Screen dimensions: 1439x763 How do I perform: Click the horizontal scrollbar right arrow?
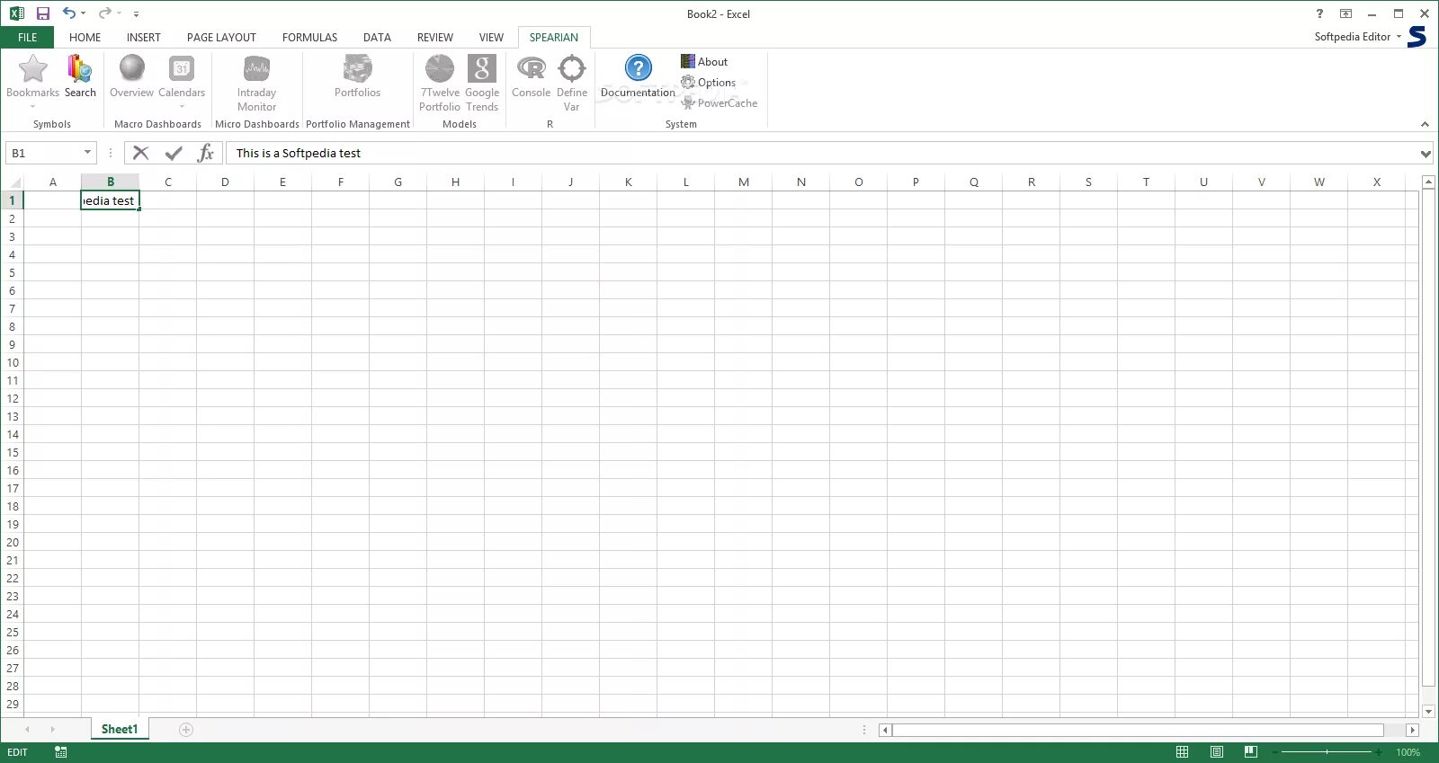(x=1412, y=730)
